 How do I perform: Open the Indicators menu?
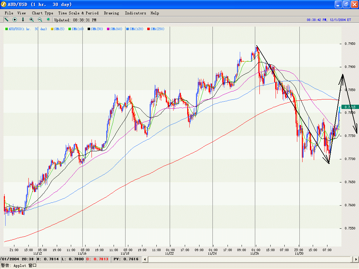[135, 13]
